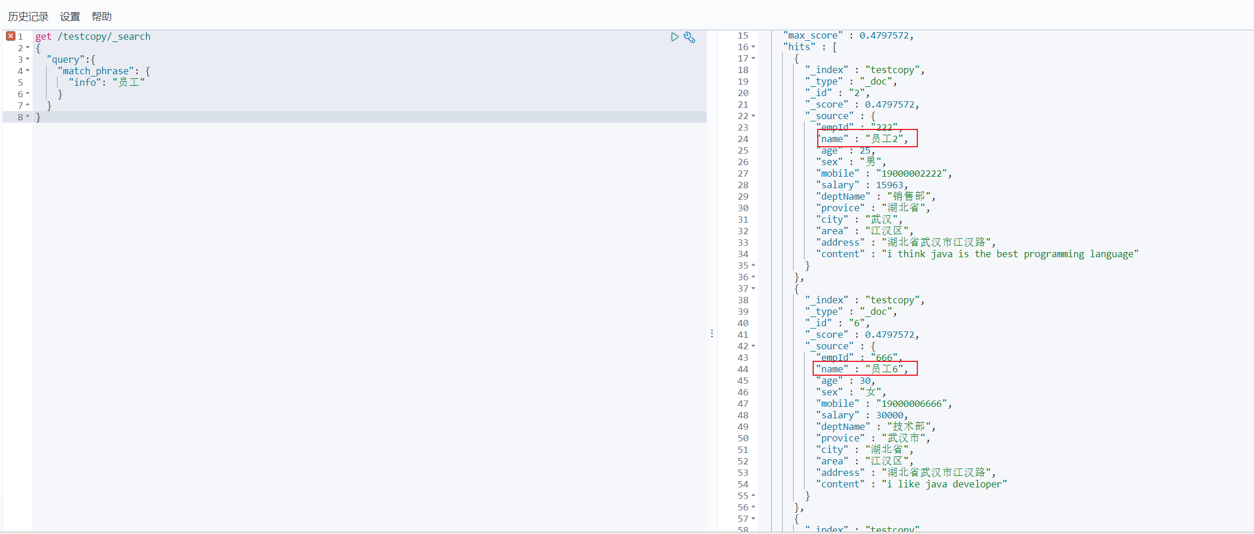The image size is (1254, 534).
Task: Click the "_type" : "_doc" line at row 39
Action: pos(851,312)
